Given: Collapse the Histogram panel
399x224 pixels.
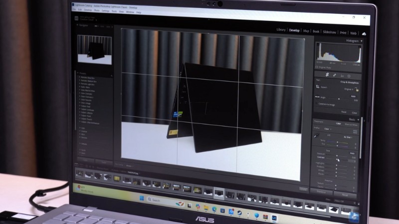Looking at the screenshot, I should [361, 41].
